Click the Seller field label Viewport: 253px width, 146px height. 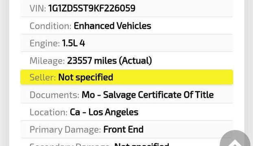[43, 77]
